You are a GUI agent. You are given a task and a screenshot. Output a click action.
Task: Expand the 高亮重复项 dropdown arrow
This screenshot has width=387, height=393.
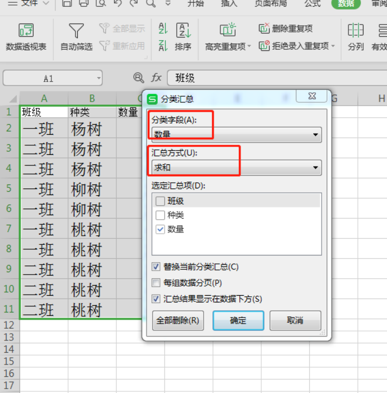click(x=249, y=46)
